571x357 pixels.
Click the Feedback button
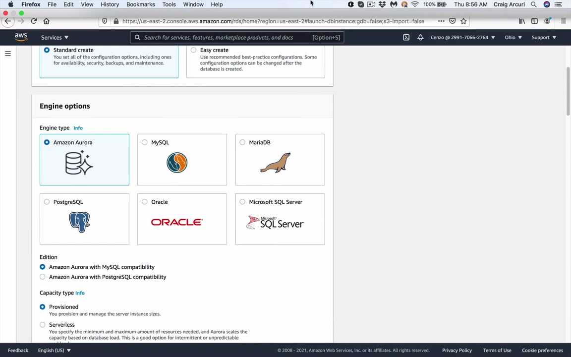coord(18,350)
